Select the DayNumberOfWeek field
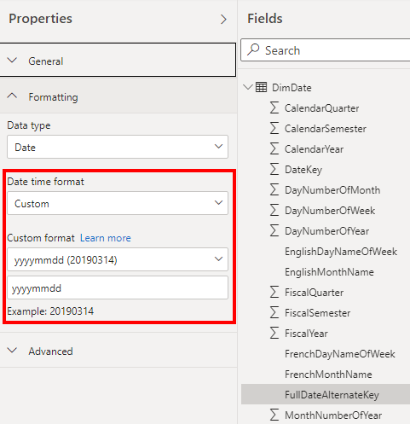Screen dimensions: 410x424 click(330, 211)
